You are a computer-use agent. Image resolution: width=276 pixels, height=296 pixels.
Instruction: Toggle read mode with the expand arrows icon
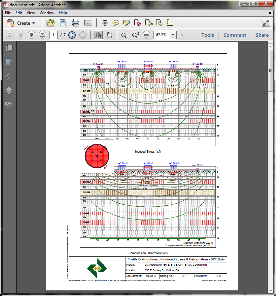pyautogui.click(x=266, y=23)
